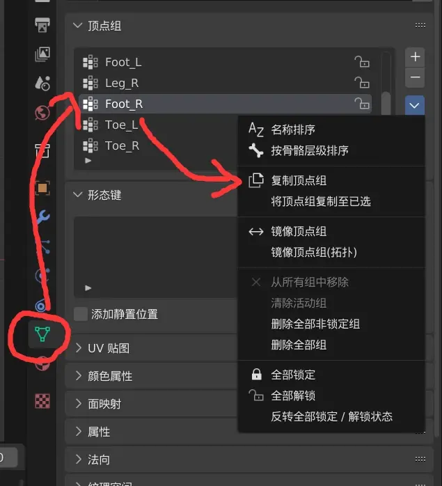Remove vertex group with minus button
Viewport: 442px width, 486px height.
415,77
